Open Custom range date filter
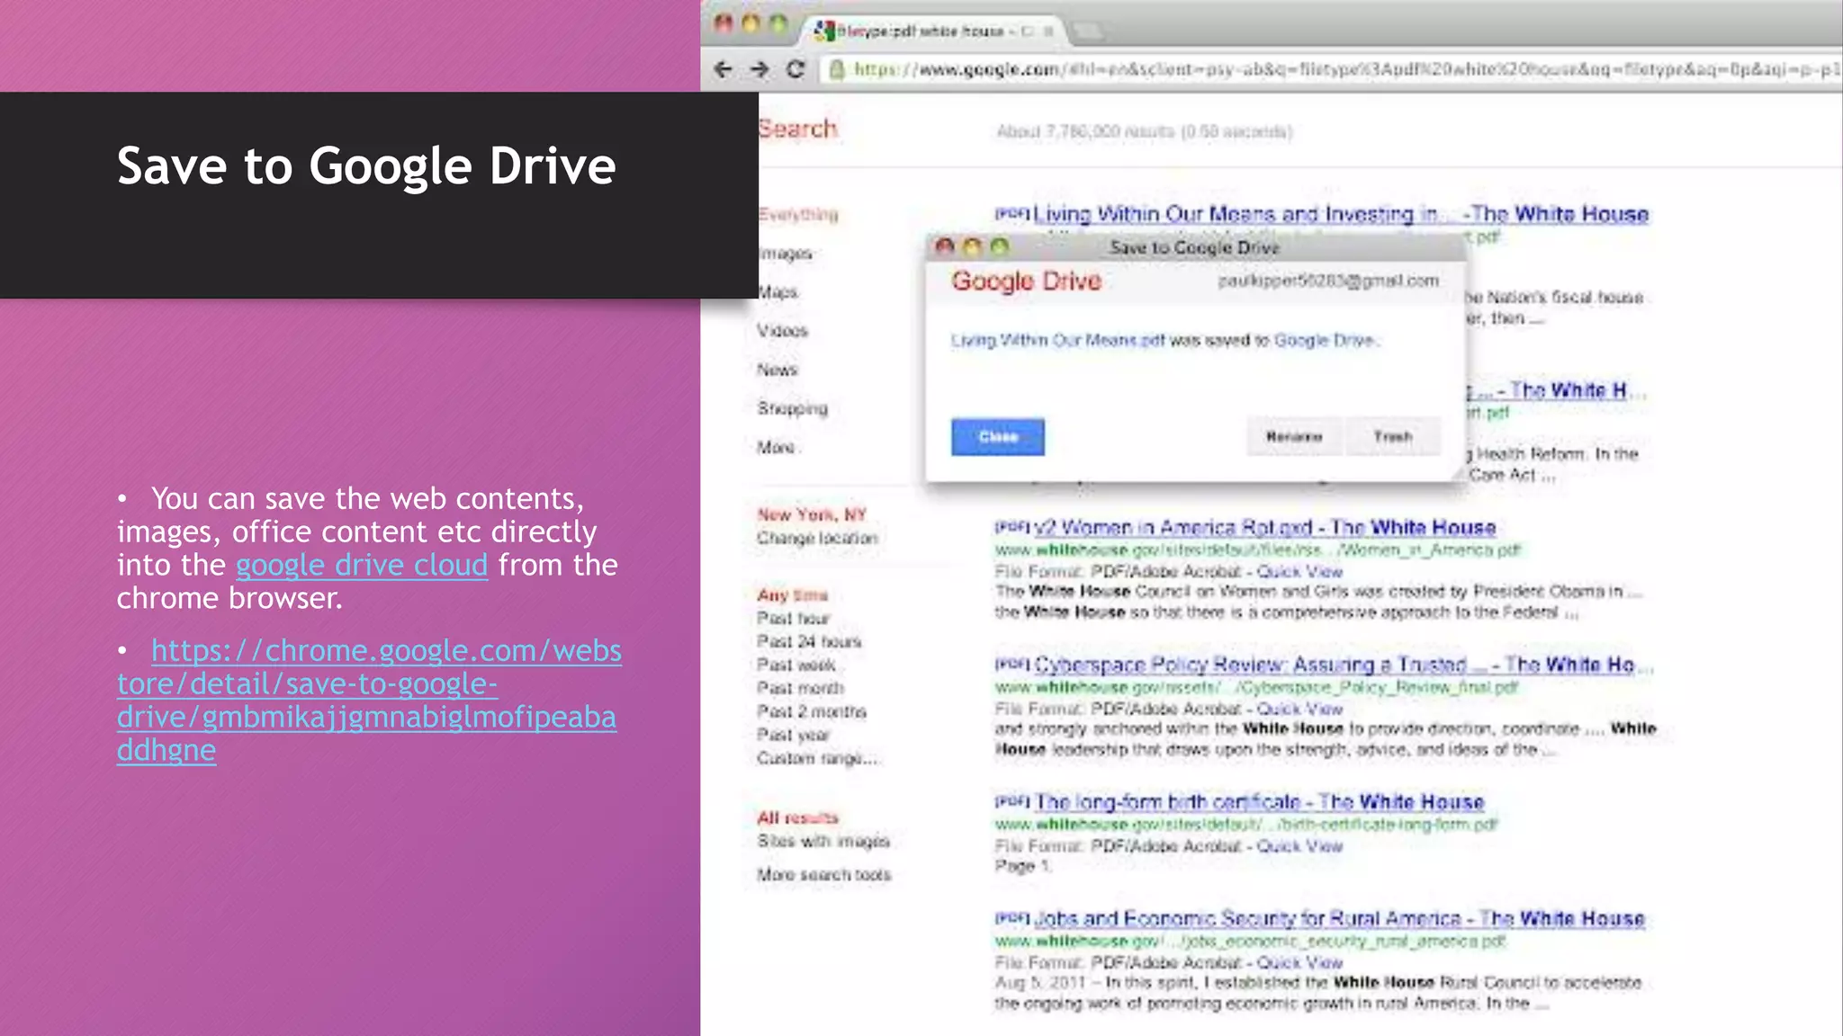This screenshot has width=1843, height=1036. point(817,759)
